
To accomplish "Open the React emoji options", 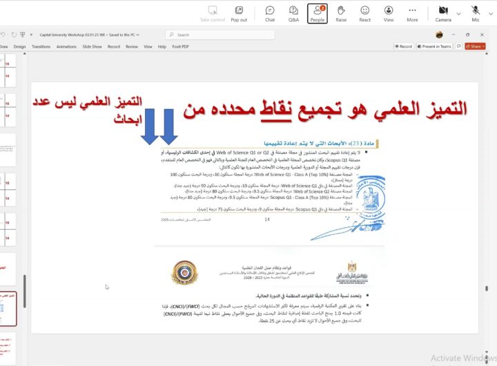I will 364,13.
